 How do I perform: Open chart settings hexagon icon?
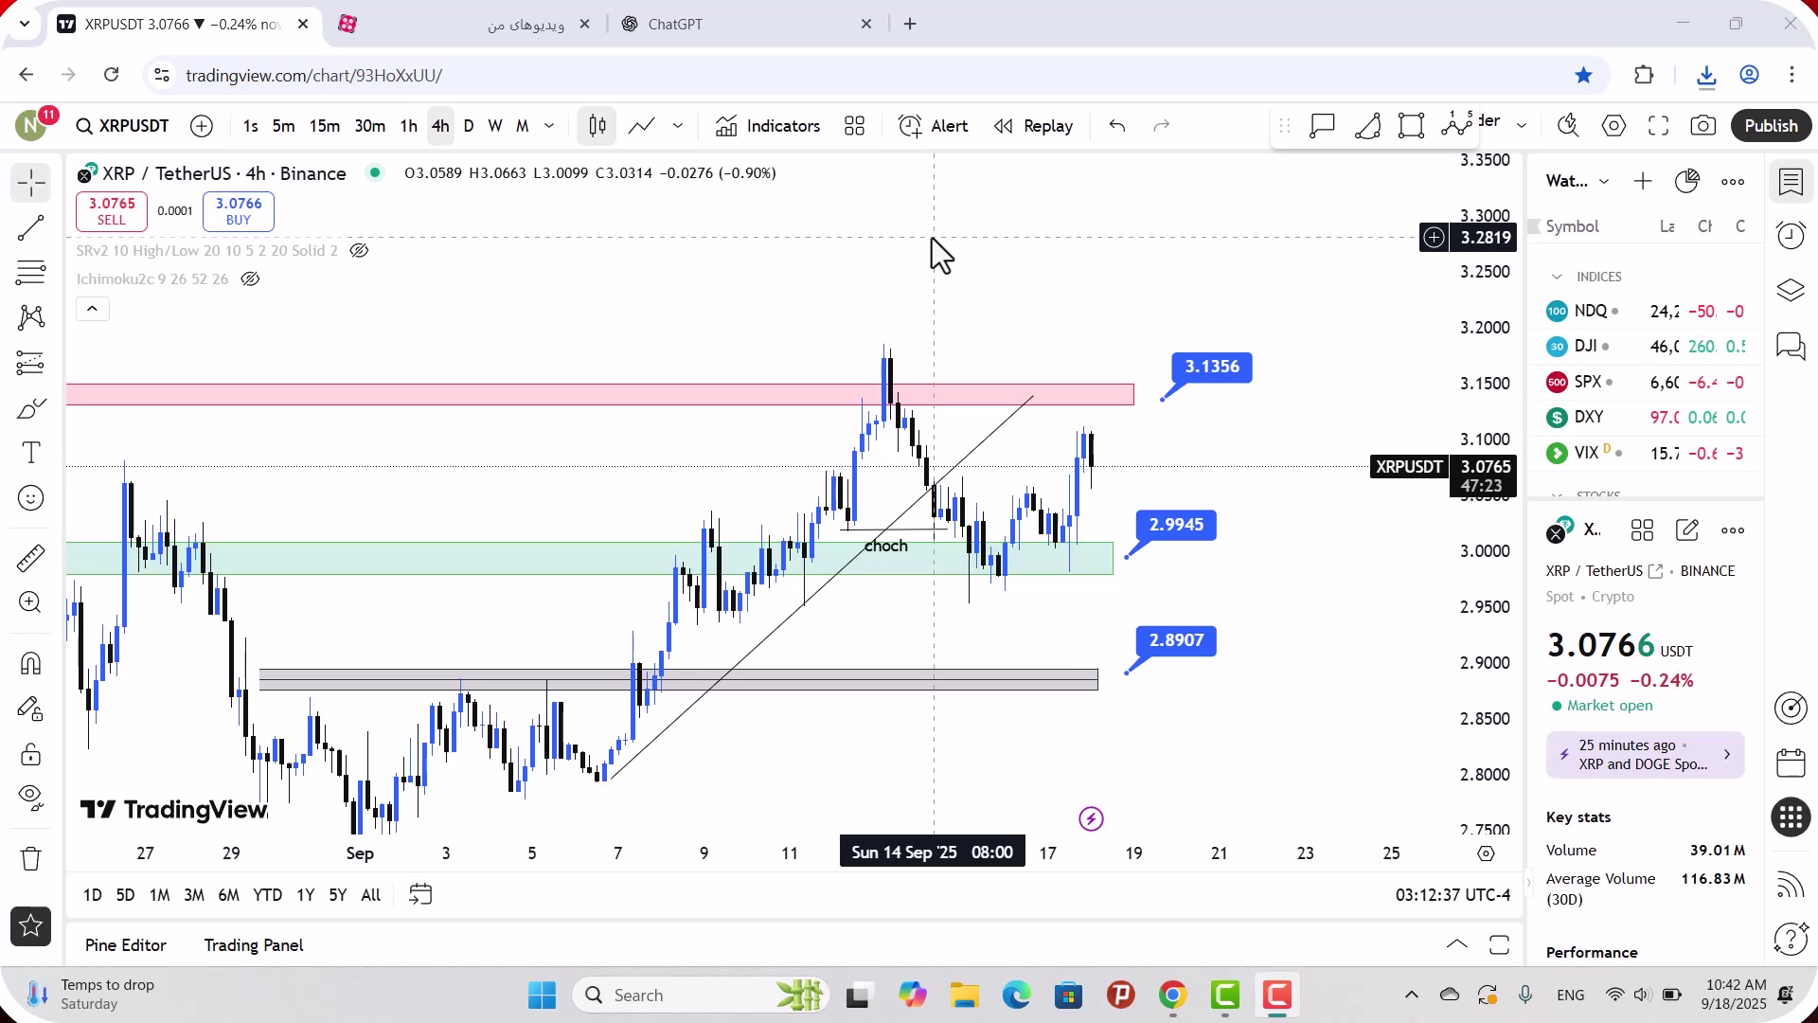click(1614, 126)
